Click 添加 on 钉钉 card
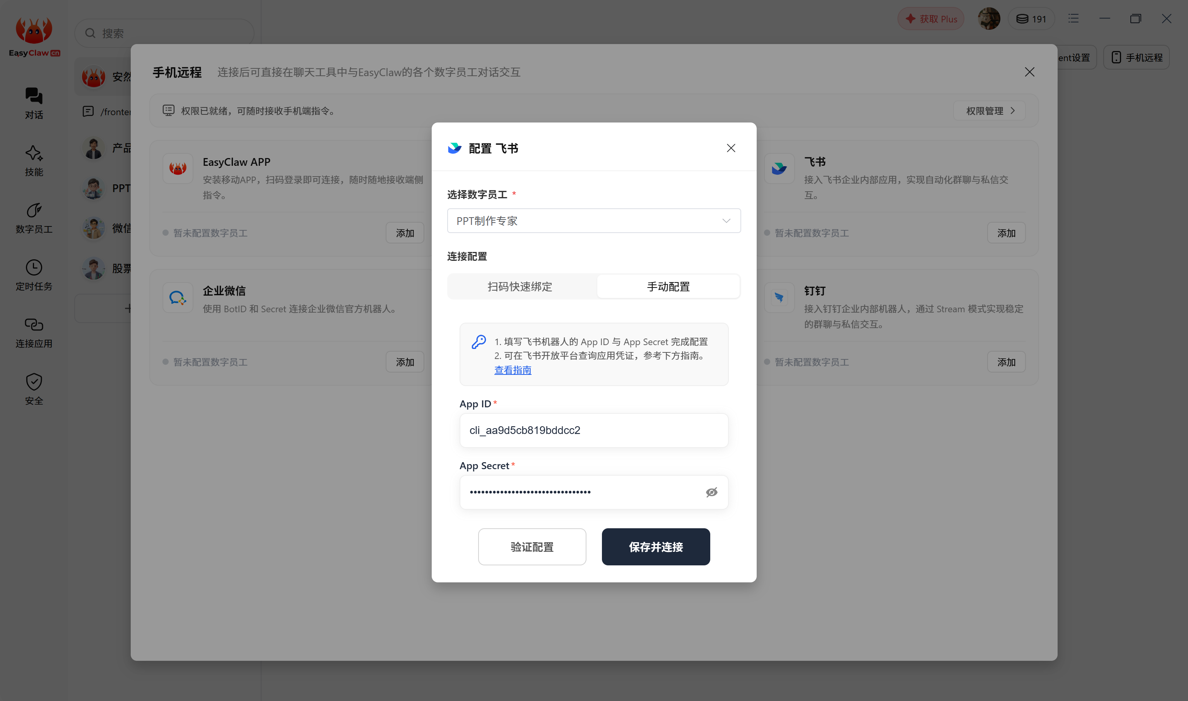This screenshot has height=701, width=1188. click(1006, 362)
